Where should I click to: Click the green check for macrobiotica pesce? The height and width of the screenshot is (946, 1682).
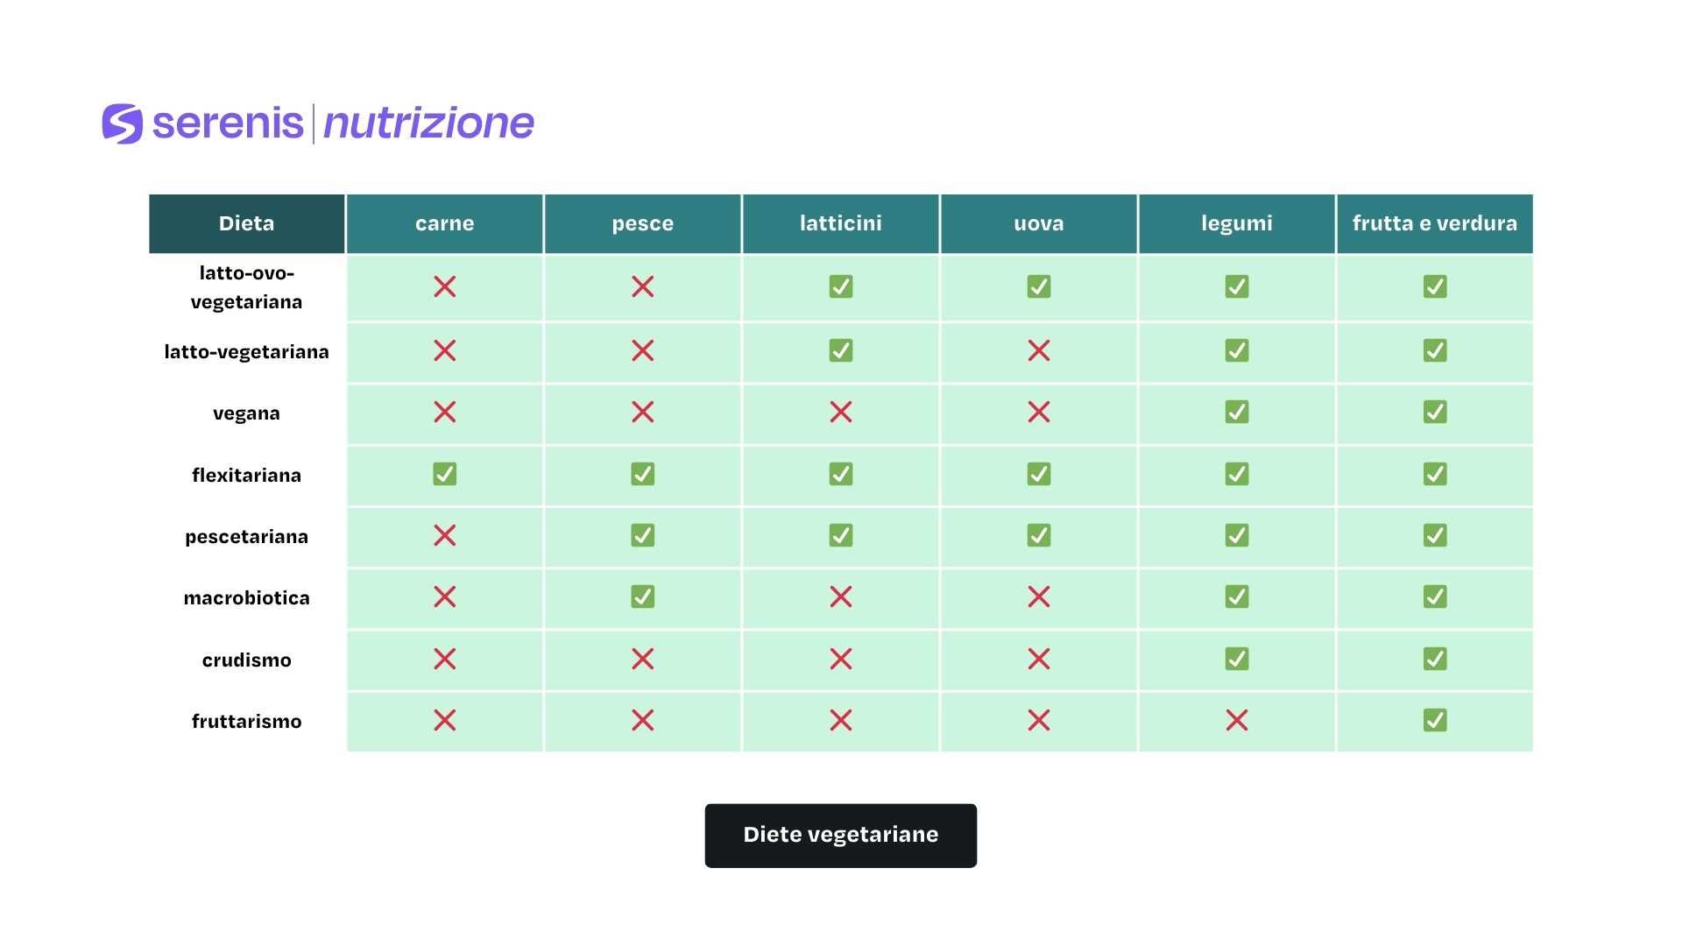643,597
